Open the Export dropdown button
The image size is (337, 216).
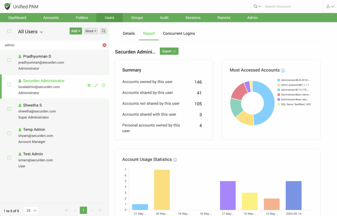[169, 51]
